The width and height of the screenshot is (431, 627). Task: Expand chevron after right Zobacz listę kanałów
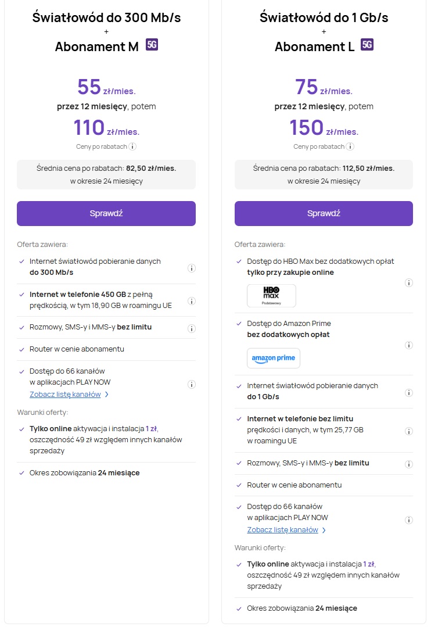point(324,530)
